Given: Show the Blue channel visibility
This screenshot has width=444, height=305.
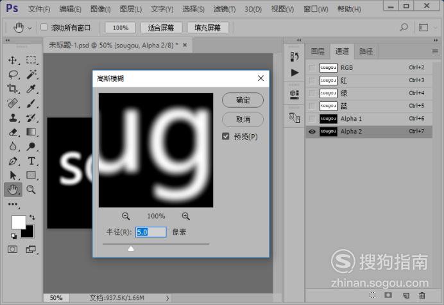Looking at the screenshot, I should pyautogui.click(x=312, y=106).
